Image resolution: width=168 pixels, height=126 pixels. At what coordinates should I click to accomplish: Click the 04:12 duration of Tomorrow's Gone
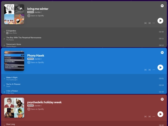point(161,45)
